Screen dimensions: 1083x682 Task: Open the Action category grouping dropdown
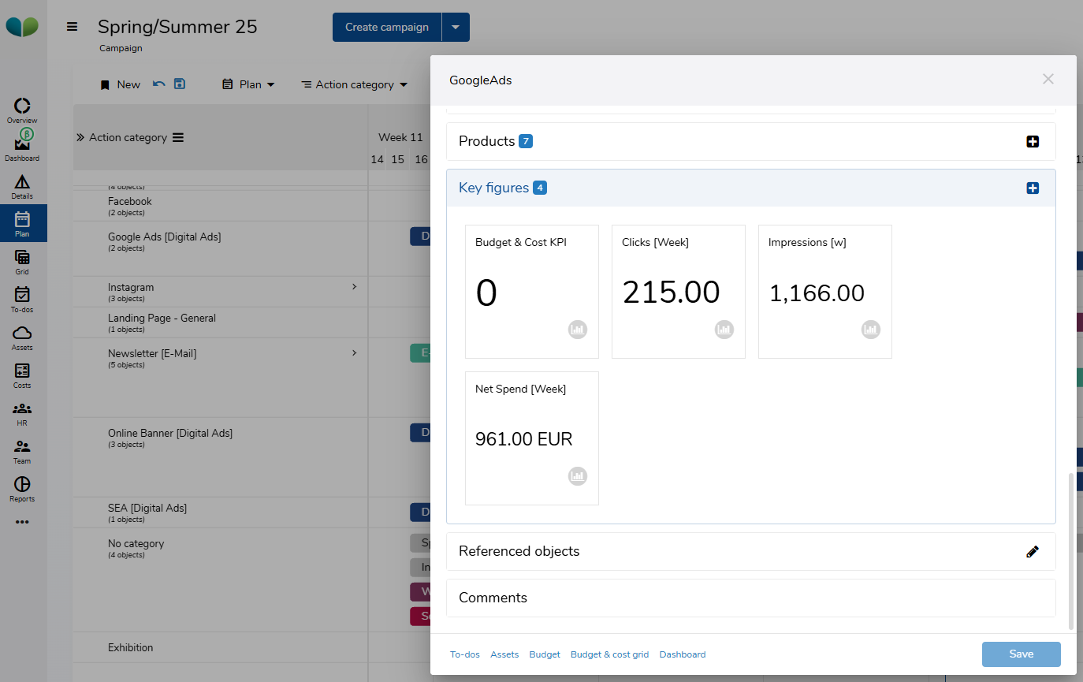(x=355, y=84)
